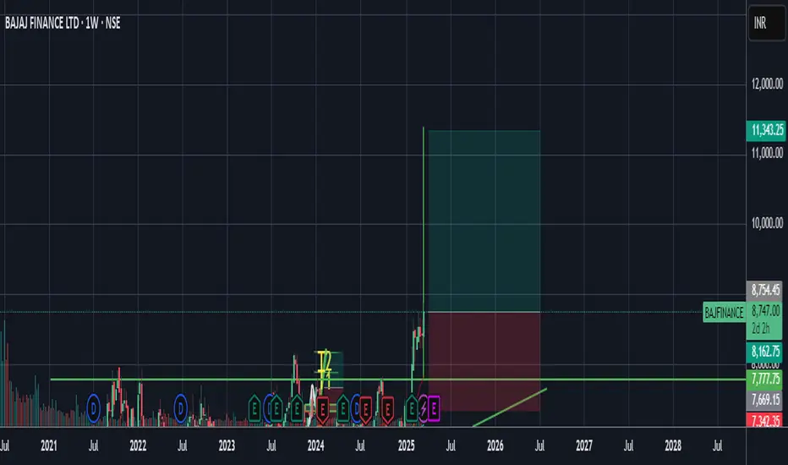788x465 pixels.
Task: Select the green profit zone of long position
Action: tap(484, 222)
